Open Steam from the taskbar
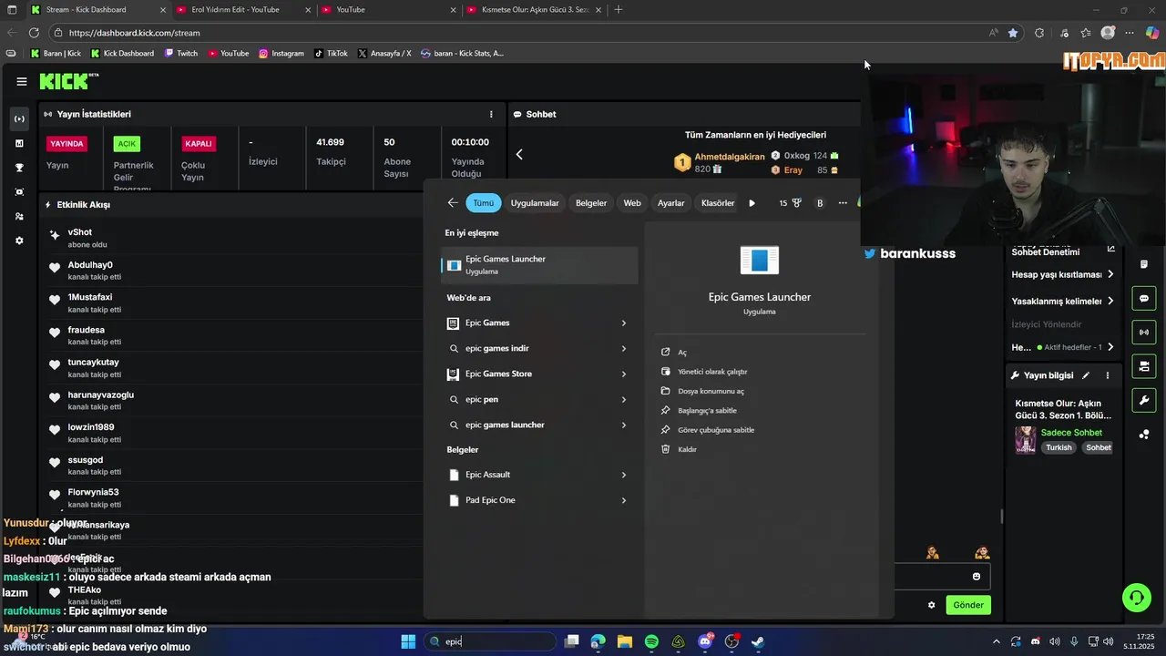The image size is (1166, 656). [758, 641]
